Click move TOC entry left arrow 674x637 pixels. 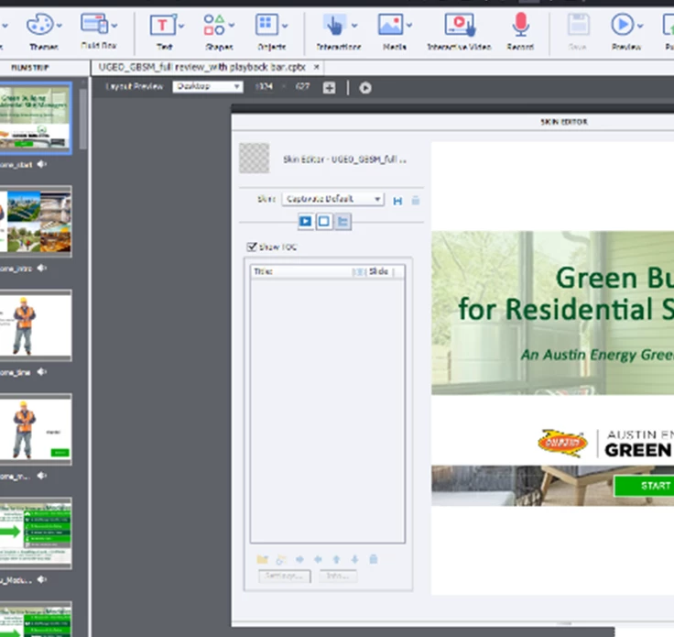[x=318, y=559]
